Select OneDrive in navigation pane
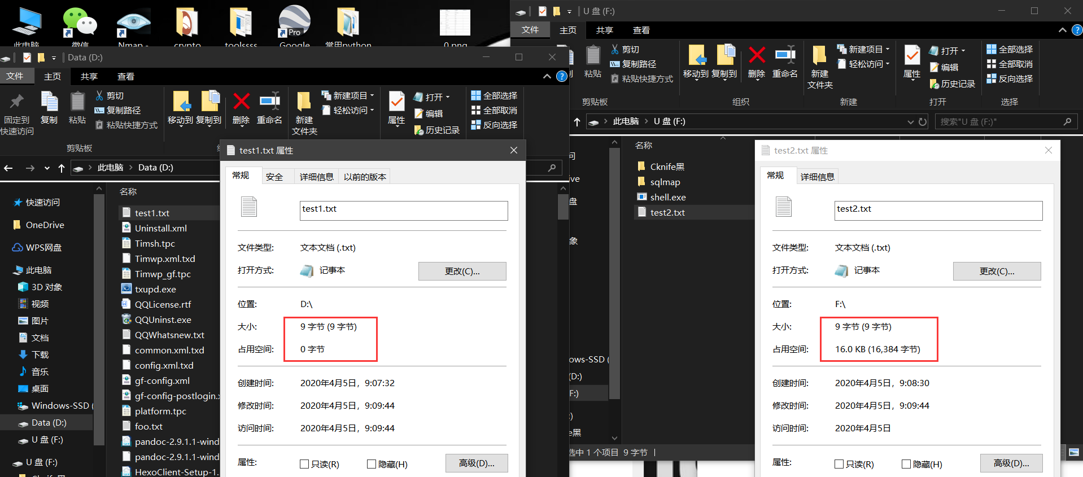This screenshot has width=1083, height=477. [38, 225]
